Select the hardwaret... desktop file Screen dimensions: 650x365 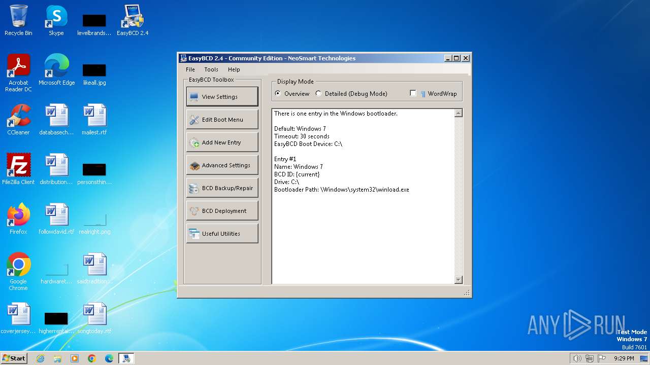tap(56, 273)
